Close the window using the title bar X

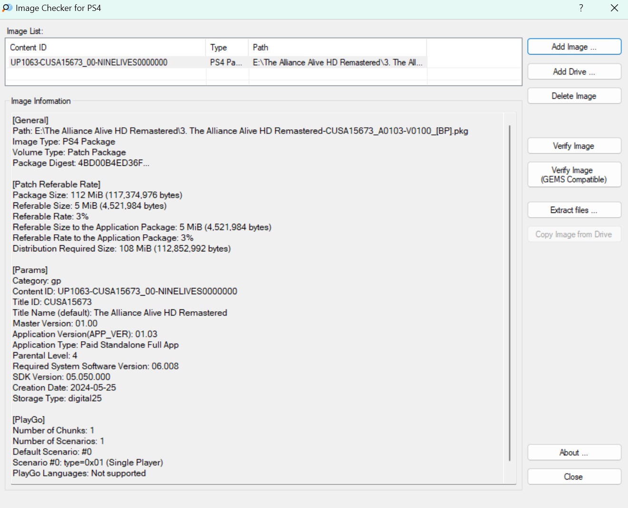tap(614, 8)
